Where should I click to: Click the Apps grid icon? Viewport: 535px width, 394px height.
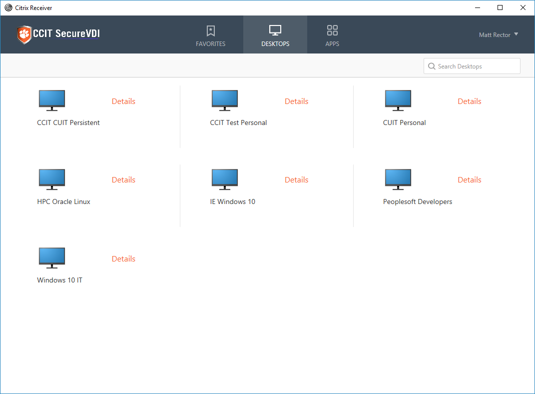[x=332, y=30]
